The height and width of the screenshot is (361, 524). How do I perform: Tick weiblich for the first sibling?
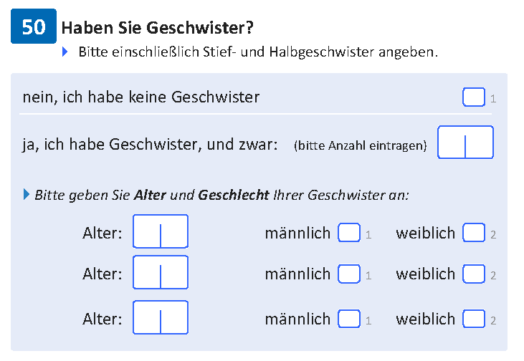click(x=474, y=232)
